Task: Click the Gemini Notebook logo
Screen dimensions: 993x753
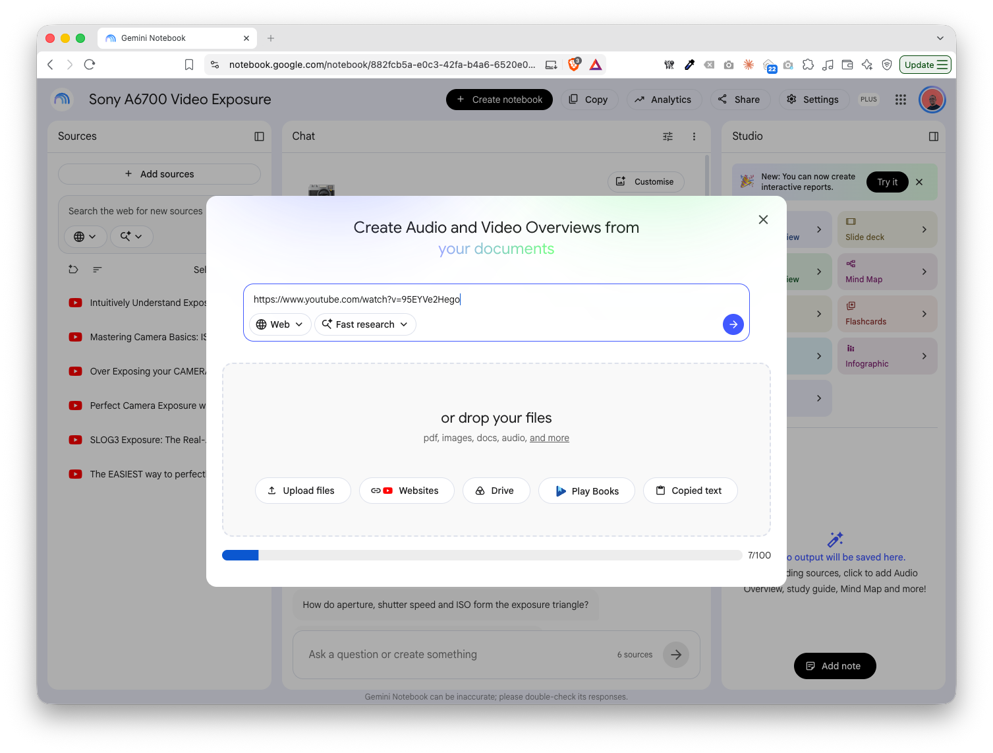Action: 62,100
